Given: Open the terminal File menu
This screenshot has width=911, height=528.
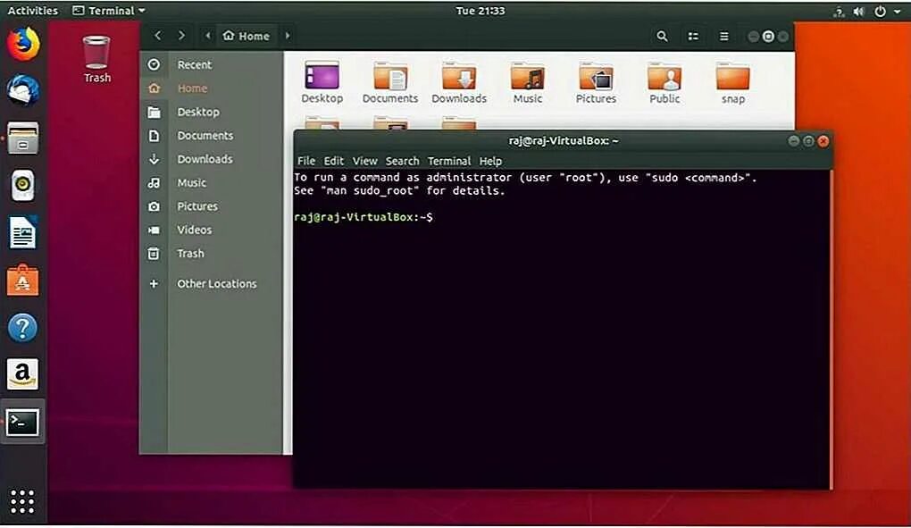Looking at the screenshot, I should [306, 161].
